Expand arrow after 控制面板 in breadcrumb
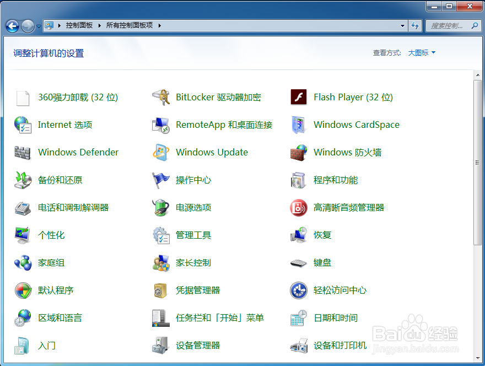 100,26
